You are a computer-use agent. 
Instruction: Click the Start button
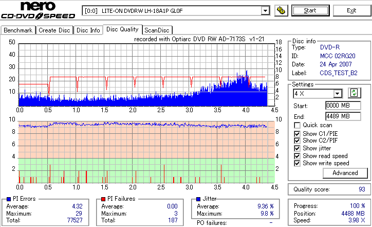point(310,10)
